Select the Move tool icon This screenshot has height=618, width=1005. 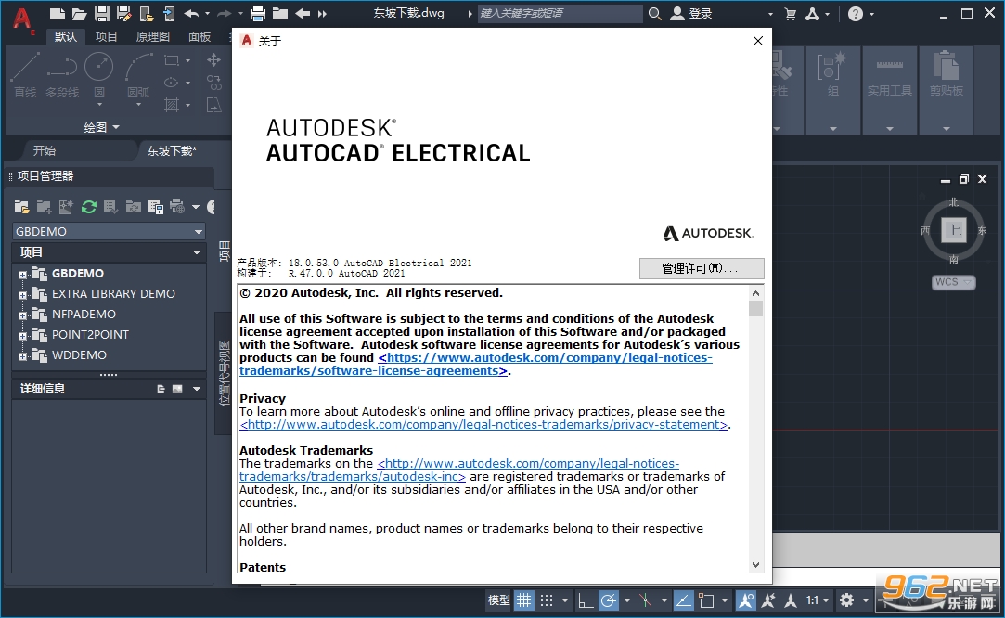pyautogui.click(x=213, y=60)
